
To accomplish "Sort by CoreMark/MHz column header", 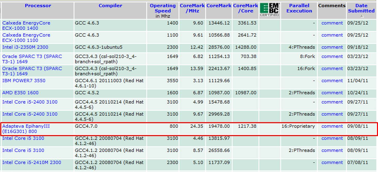I will tap(192, 8).
